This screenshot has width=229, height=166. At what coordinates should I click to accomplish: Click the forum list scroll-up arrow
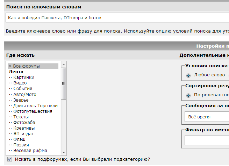64,64
